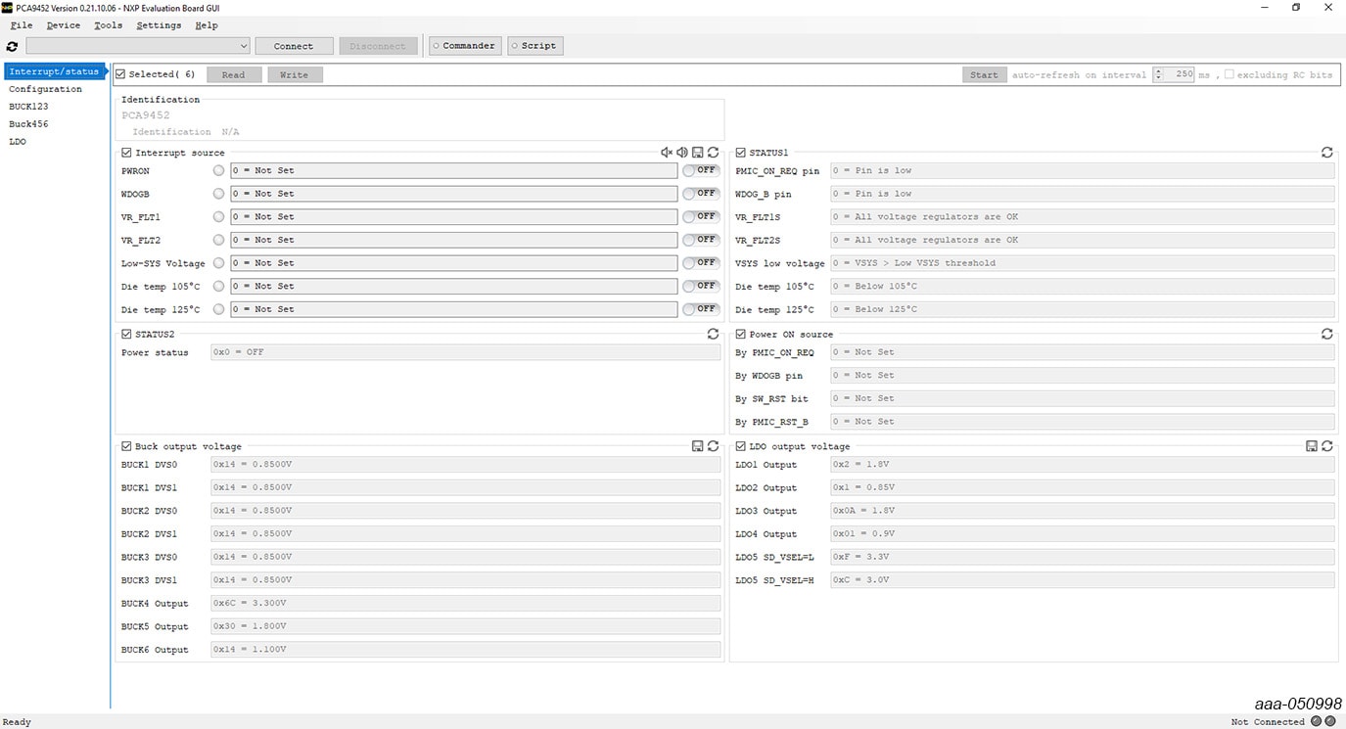The width and height of the screenshot is (1346, 729).
Task: Refresh the Interrupt source group
Action: click(x=713, y=153)
